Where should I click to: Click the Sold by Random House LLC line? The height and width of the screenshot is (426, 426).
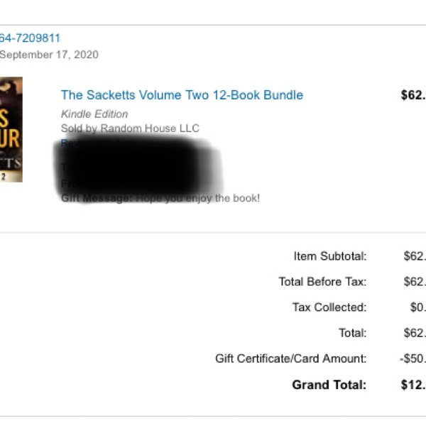pos(131,129)
